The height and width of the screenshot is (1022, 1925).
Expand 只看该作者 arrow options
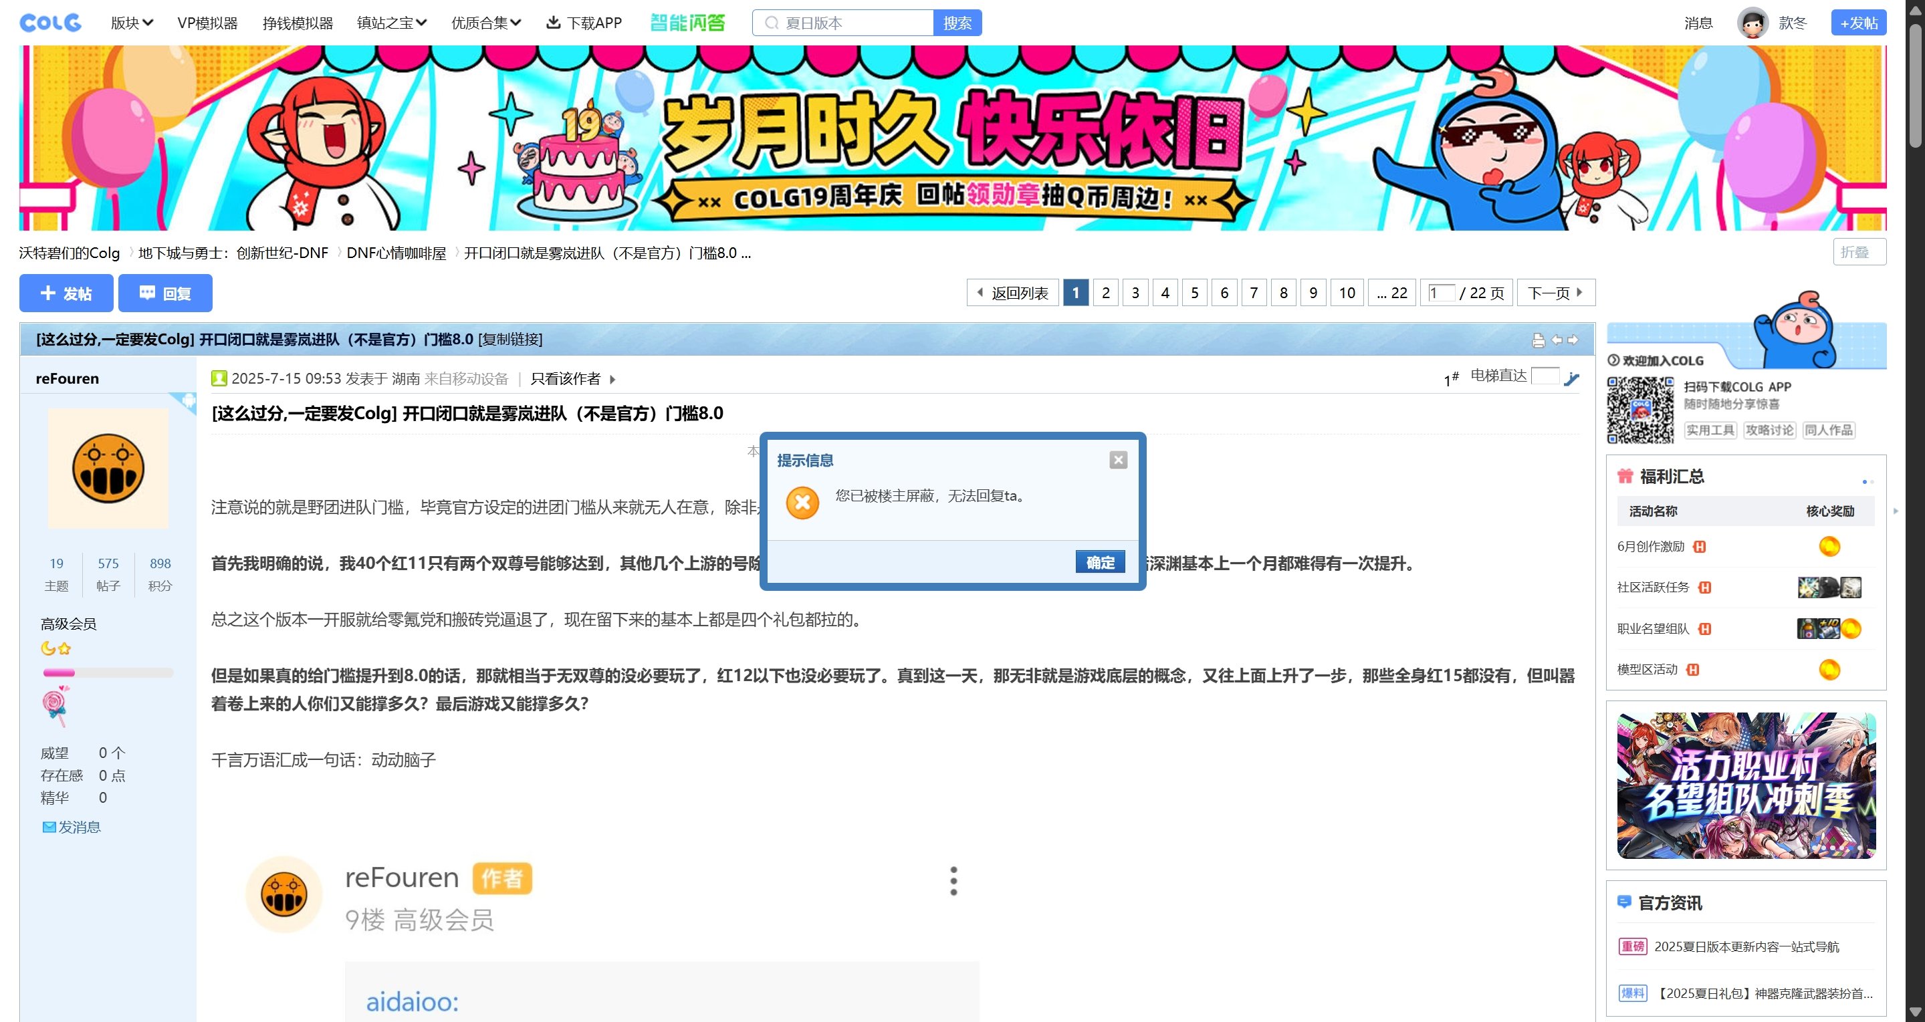[x=612, y=379]
